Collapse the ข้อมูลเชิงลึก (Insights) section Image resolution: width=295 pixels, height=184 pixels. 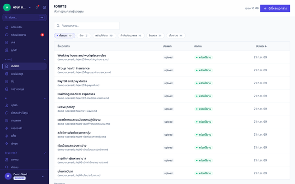[45, 153]
